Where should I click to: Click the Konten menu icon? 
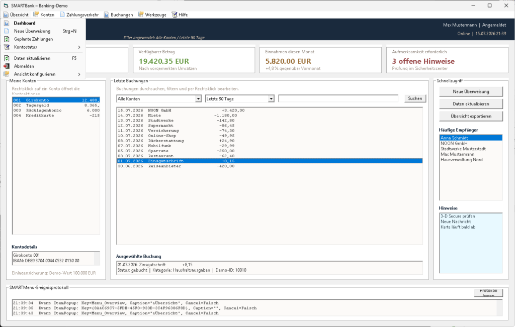tap(36, 15)
